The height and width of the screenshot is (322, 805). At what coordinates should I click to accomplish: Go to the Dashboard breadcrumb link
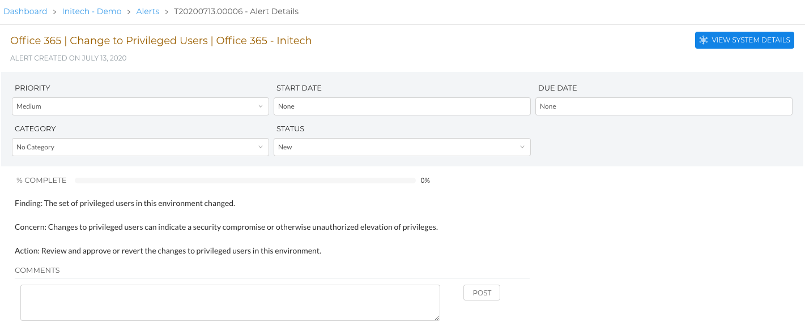[x=25, y=11]
